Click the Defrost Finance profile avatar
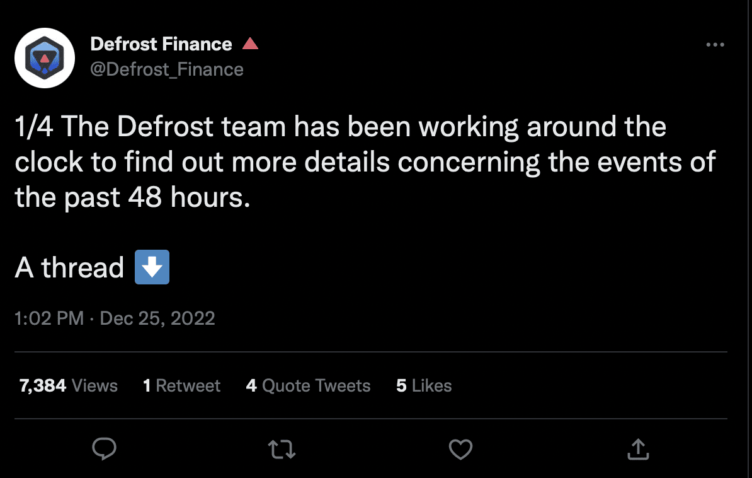Screen dimensions: 752x478 [45, 57]
